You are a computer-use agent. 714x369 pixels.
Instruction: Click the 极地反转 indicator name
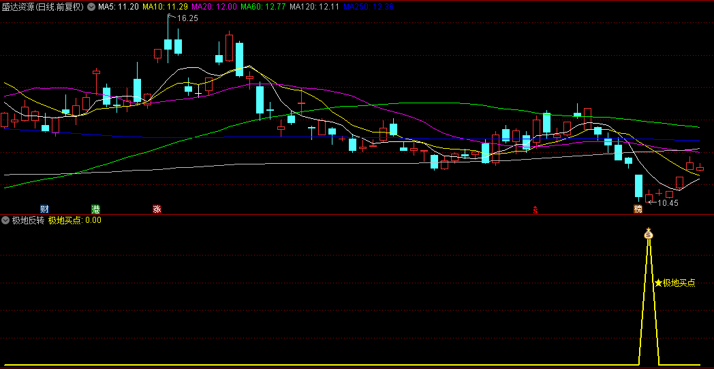click(28, 220)
